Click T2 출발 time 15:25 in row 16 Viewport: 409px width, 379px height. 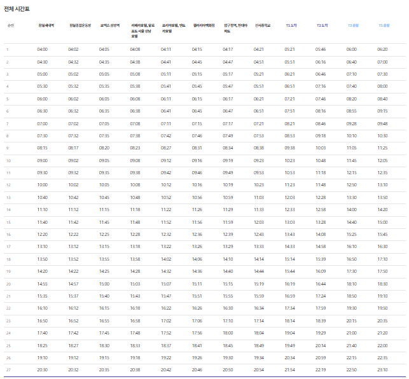(x=351, y=234)
